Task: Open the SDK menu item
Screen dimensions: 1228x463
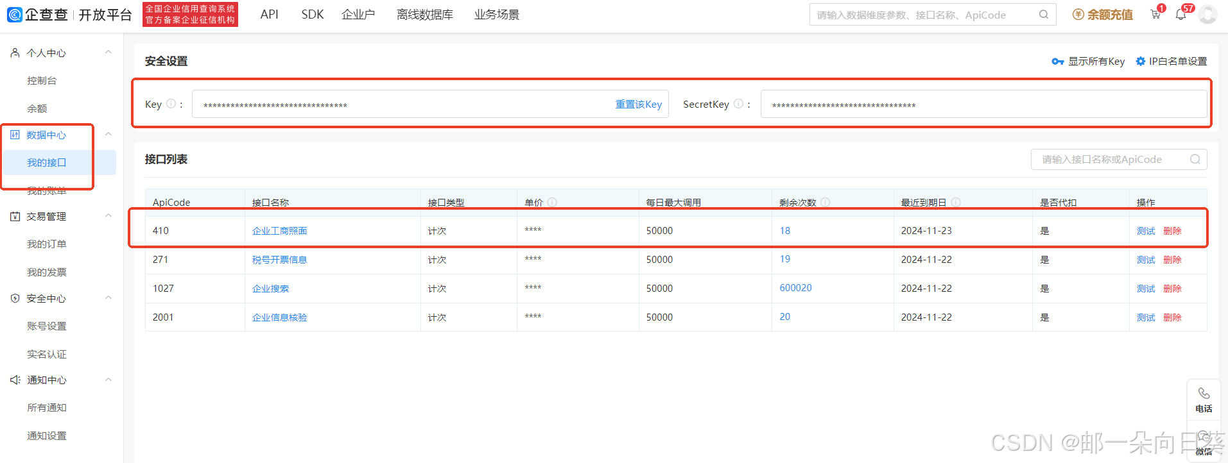Action: (313, 15)
